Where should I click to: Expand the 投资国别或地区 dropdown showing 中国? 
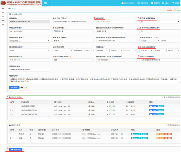coord(29,50)
